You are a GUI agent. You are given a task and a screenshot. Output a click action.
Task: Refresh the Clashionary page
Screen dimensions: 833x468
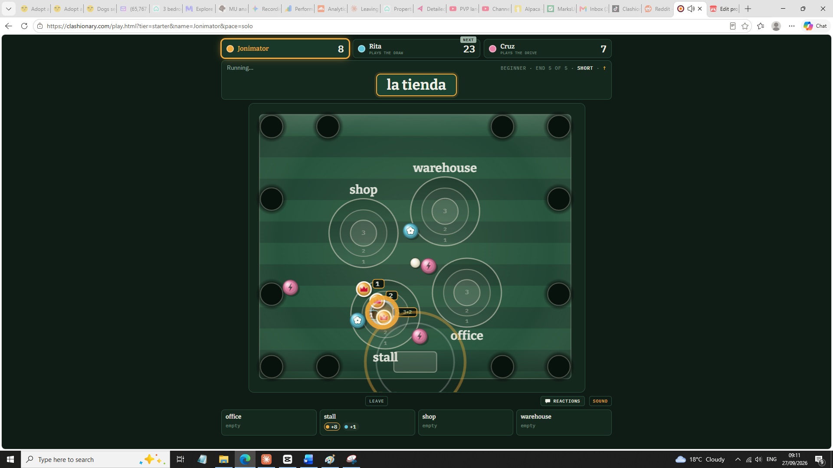(24, 26)
